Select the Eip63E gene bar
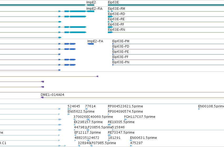This screenshot has height=147, width=224. [166, 5]
